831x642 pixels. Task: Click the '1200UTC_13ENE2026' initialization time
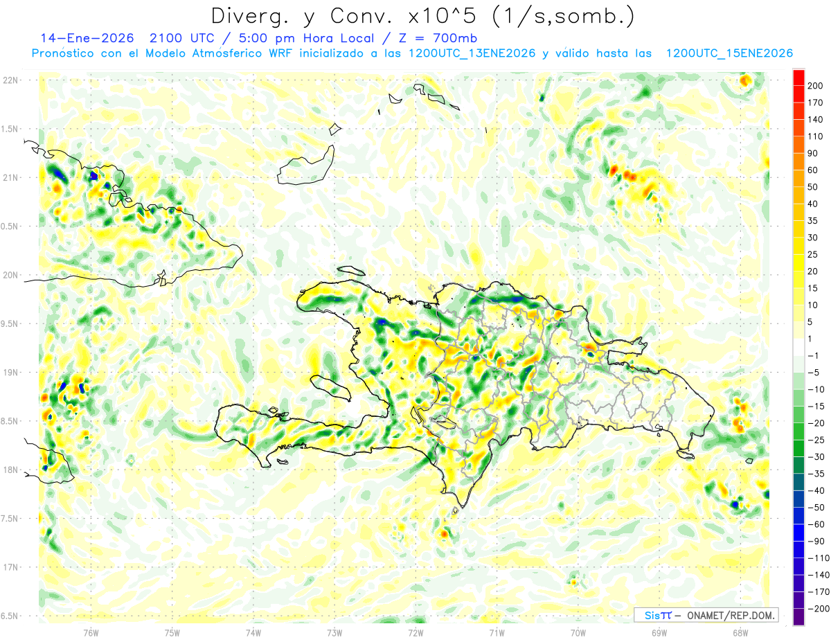click(x=472, y=53)
